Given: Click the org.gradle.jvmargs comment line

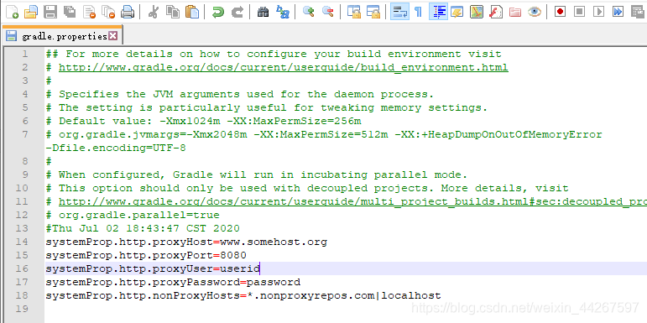Looking at the screenshot, I should (x=324, y=134).
